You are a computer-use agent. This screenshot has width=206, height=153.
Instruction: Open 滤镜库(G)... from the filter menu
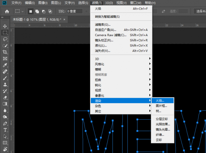(x=121, y=25)
